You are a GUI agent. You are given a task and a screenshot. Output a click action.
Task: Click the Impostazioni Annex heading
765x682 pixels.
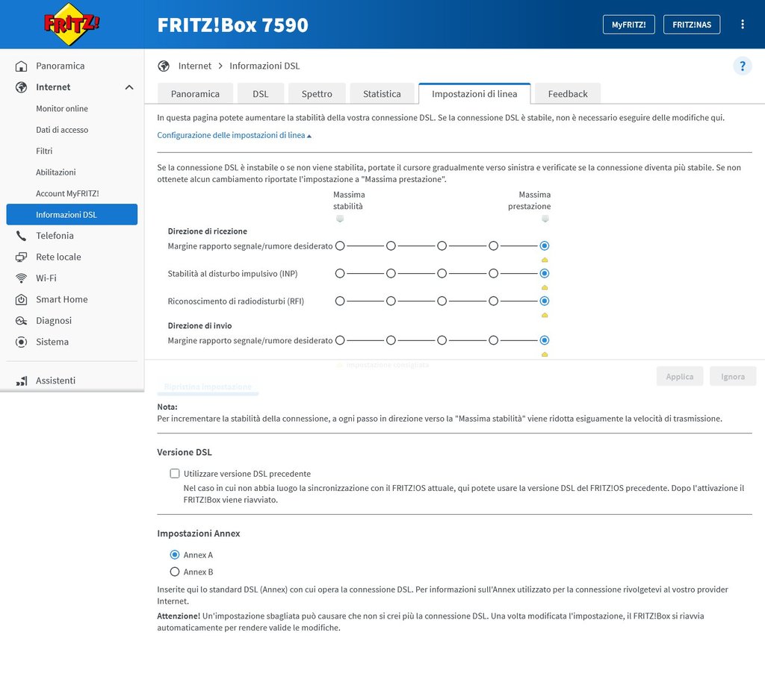point(199,534)
